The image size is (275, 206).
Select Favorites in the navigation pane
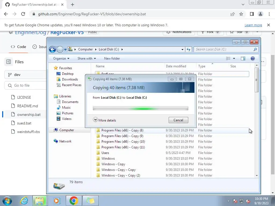[66, 68]
